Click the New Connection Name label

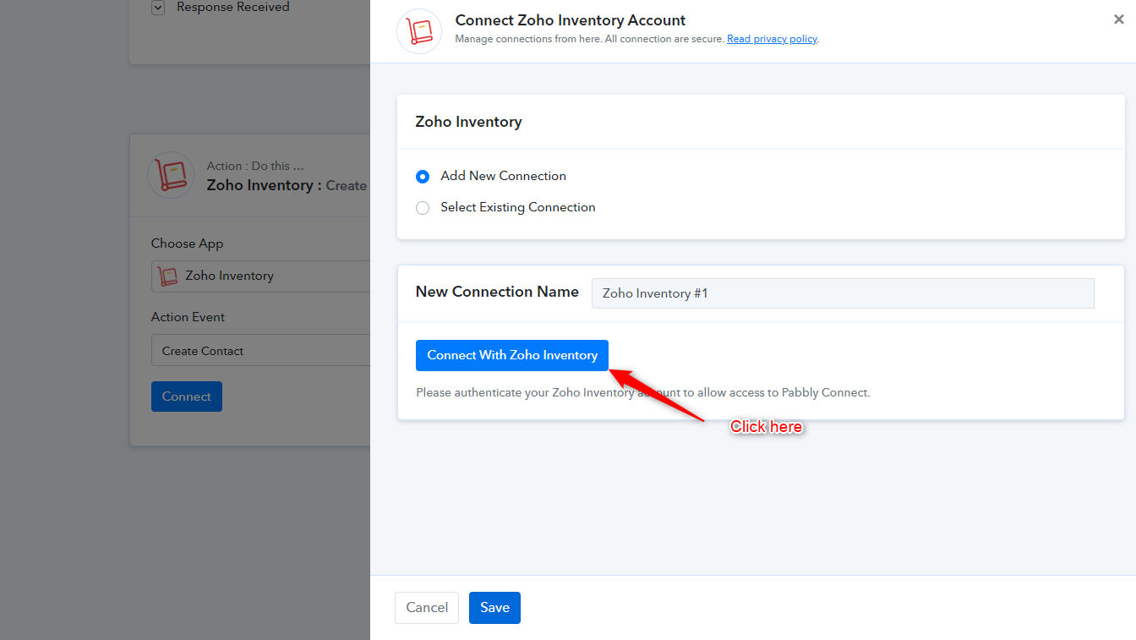(497, 292)
